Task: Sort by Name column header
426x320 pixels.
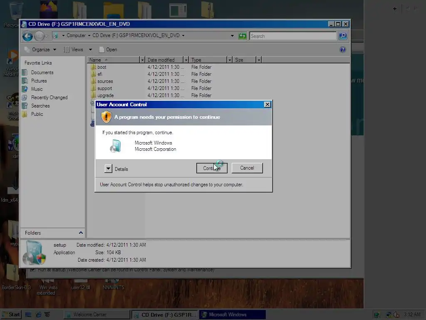Action: coord(113,60)
